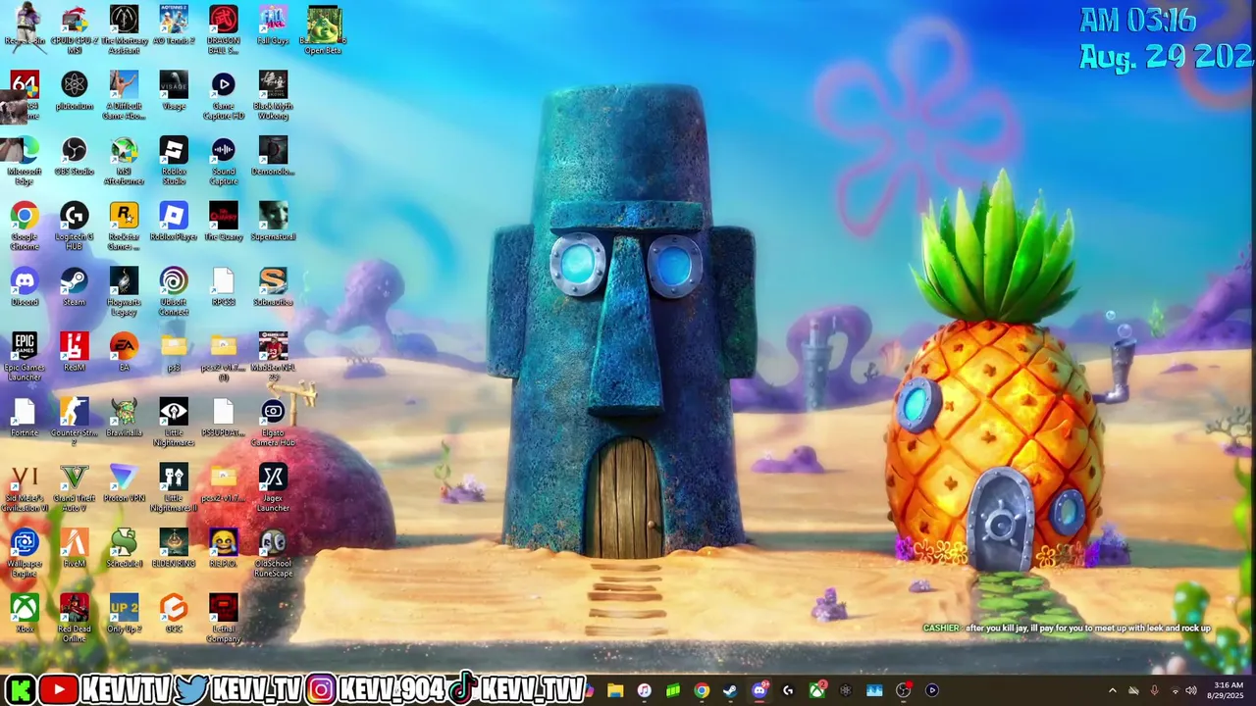This screenshot has height=706, width=1256.
Task: Open the Xbox desktop shortcut
Action: (x=25, y=614)
